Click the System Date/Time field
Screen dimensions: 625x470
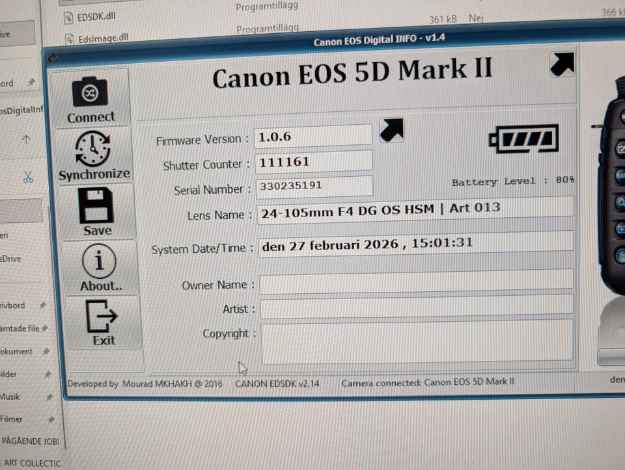coord(416,244)
